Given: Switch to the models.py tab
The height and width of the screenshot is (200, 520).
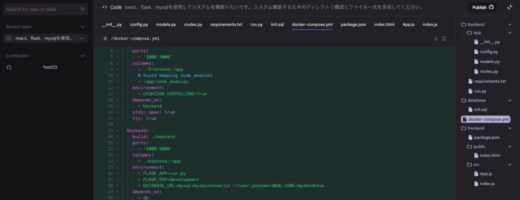Looking at the screenshot, I should (x=166, y=24).
